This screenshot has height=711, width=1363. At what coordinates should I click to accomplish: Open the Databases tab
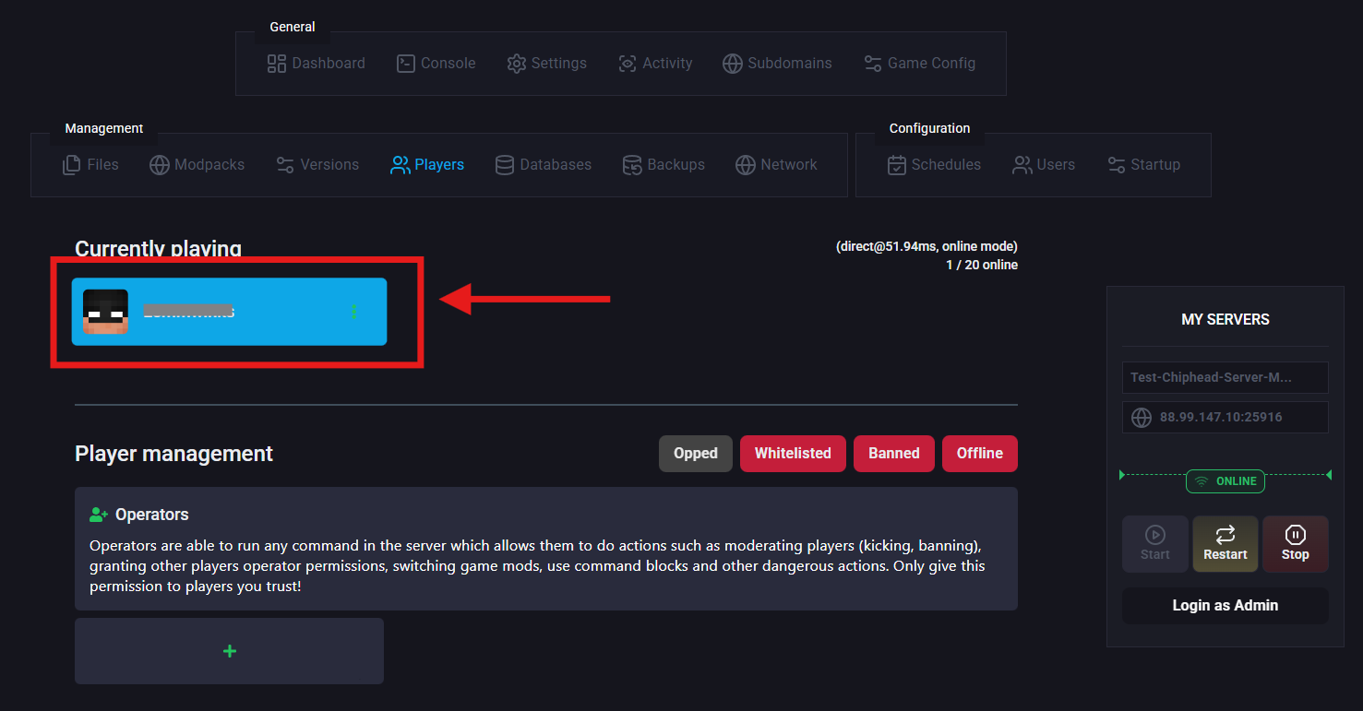(x=544, y=165)
